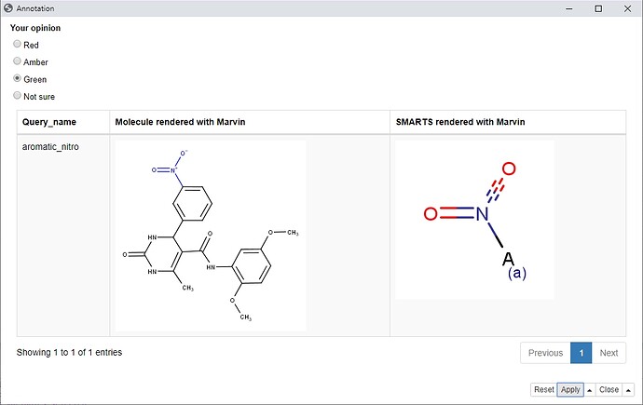Select the Green opinion radio button
The height and width of the screenshot is (405, 643).
coord(17,78)
